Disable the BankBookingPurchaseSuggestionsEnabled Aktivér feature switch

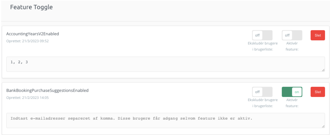[292, 92]
